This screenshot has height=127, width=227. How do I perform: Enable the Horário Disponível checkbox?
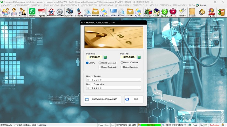pyautogui.click(x=100, y=63)
